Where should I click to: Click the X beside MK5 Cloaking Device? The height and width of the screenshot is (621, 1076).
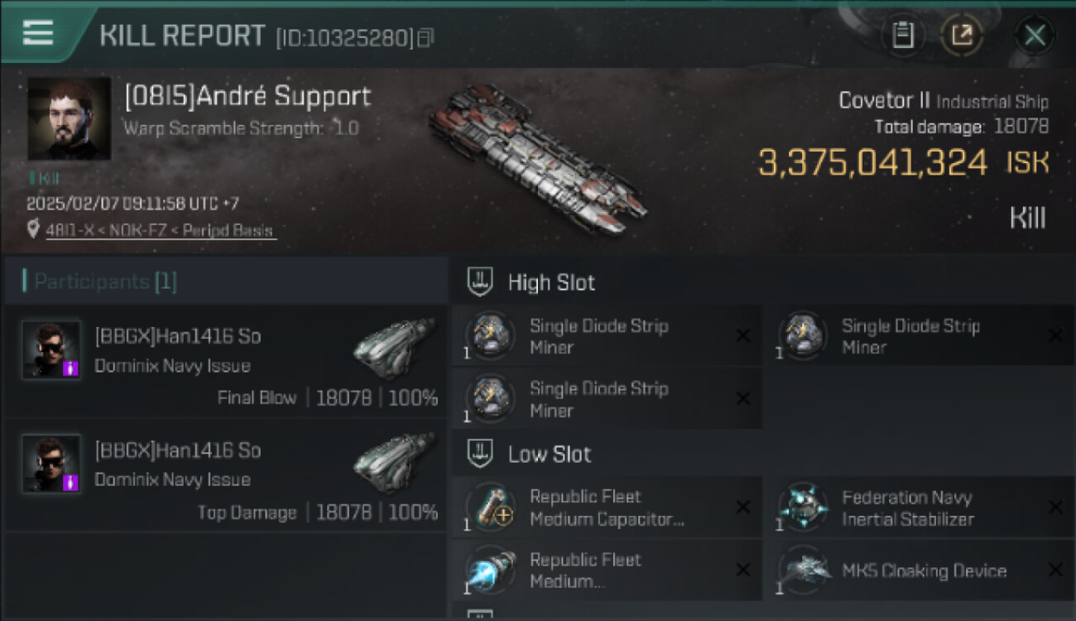tap(1054, 570)
